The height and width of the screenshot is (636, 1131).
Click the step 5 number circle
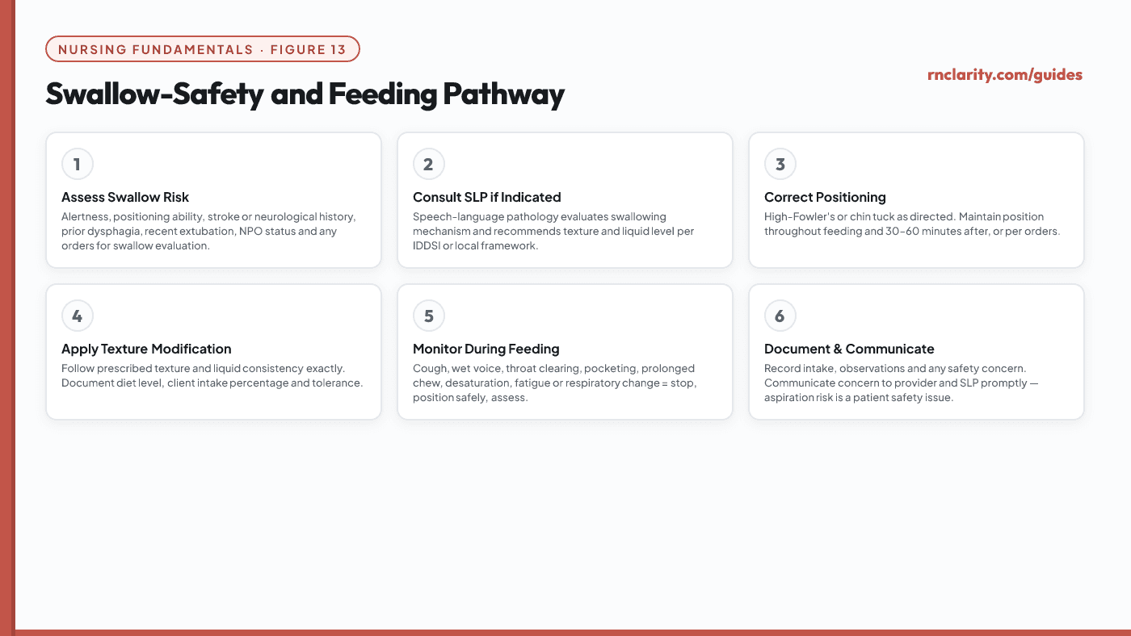click(x=429, y=316)
